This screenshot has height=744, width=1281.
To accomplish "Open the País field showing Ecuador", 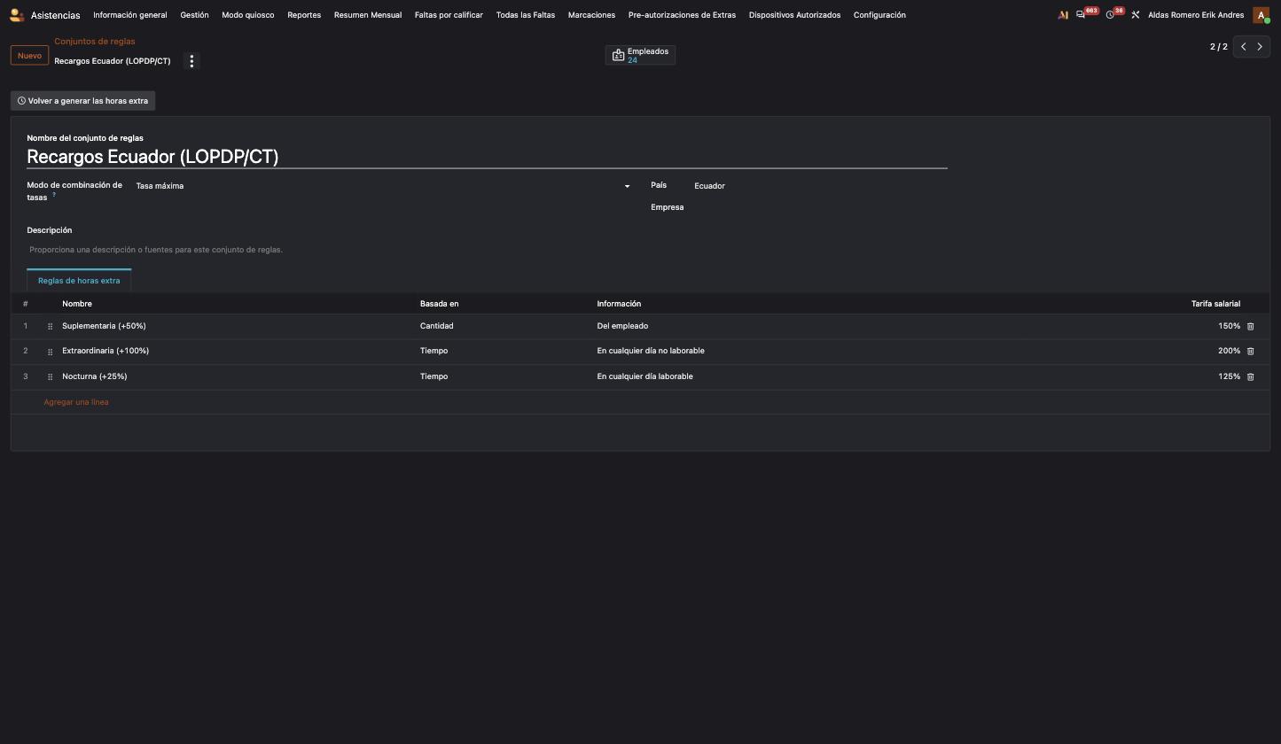I will tap(820, 186).
